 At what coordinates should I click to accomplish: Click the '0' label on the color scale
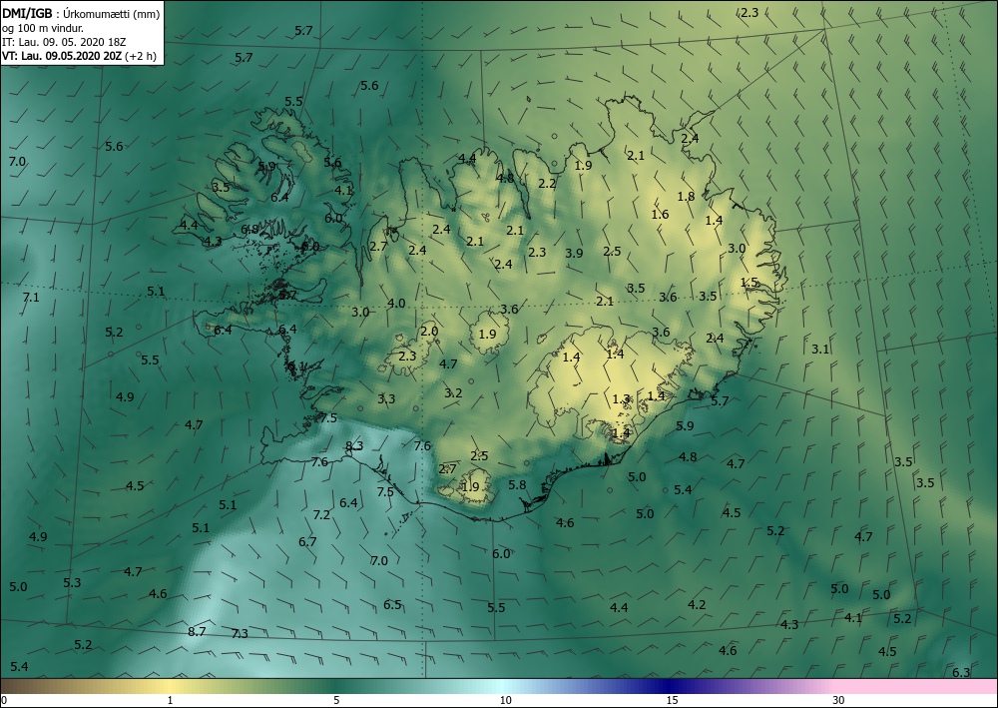coord(4,701)
